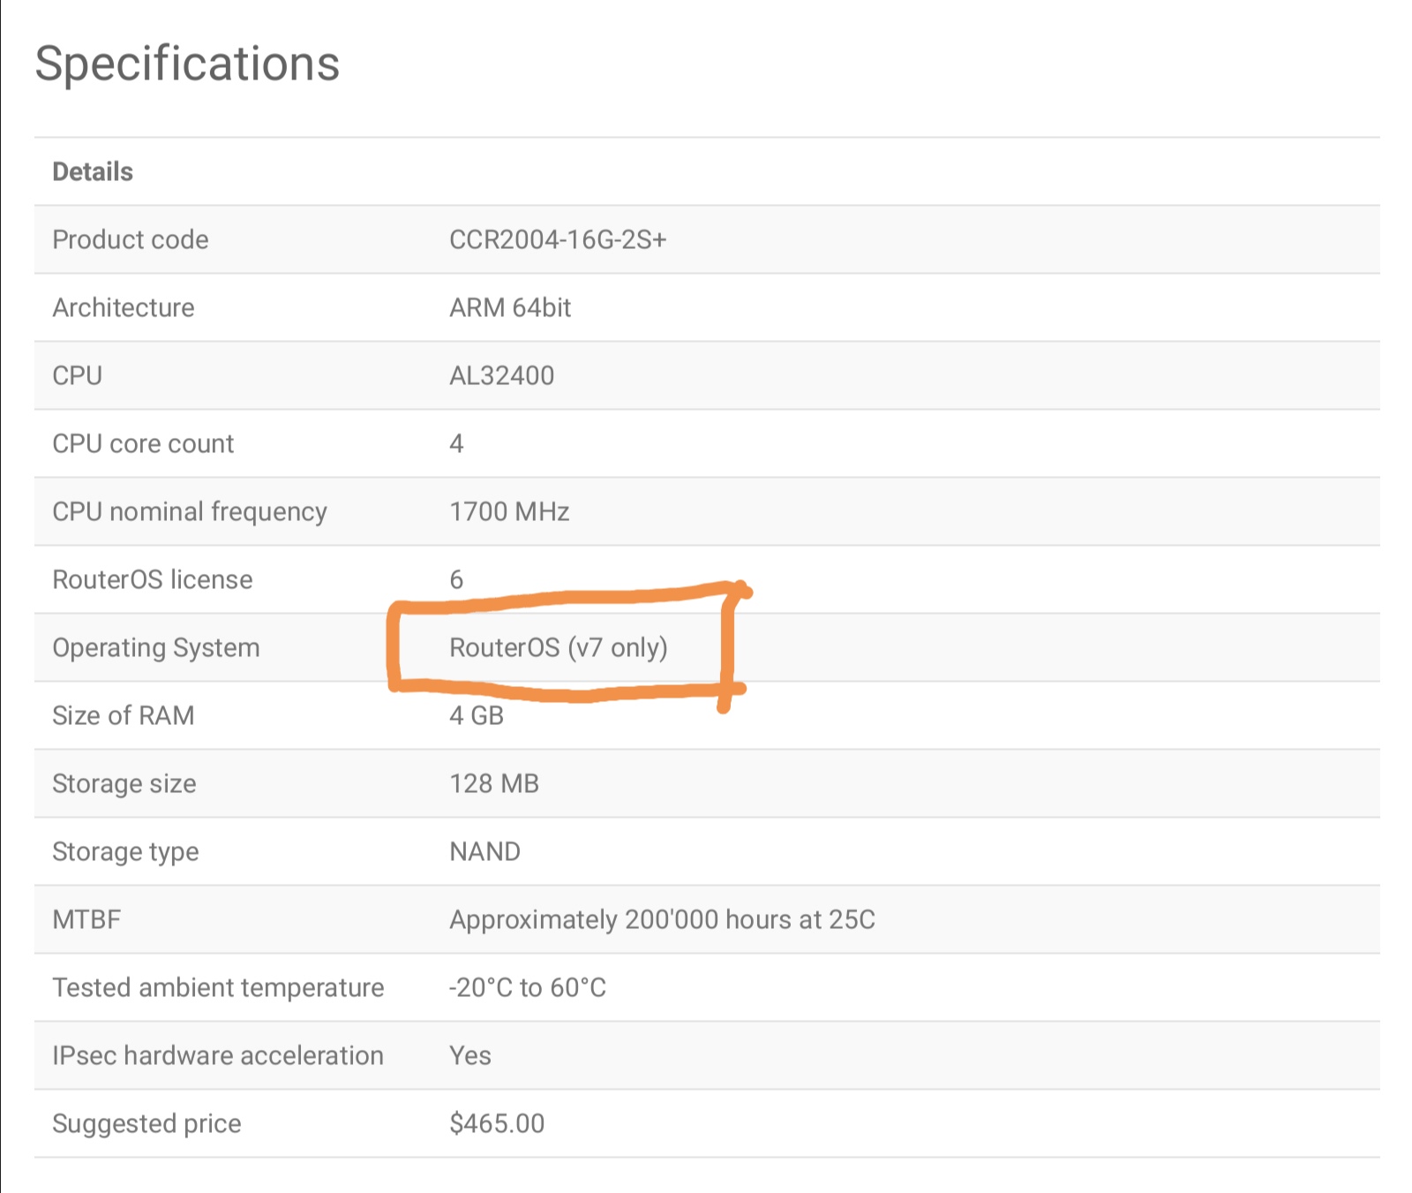Viewport: 1412px width, 1193px height.
Task: Click the Size of RAM label
Action: 124,715
